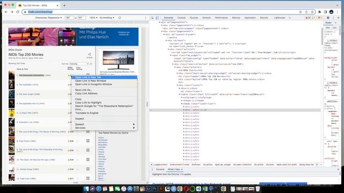Add Forrest Gump to watchlist bookmark
The height and width of the screenshot is (193, 344).
[x=88, y=169]
